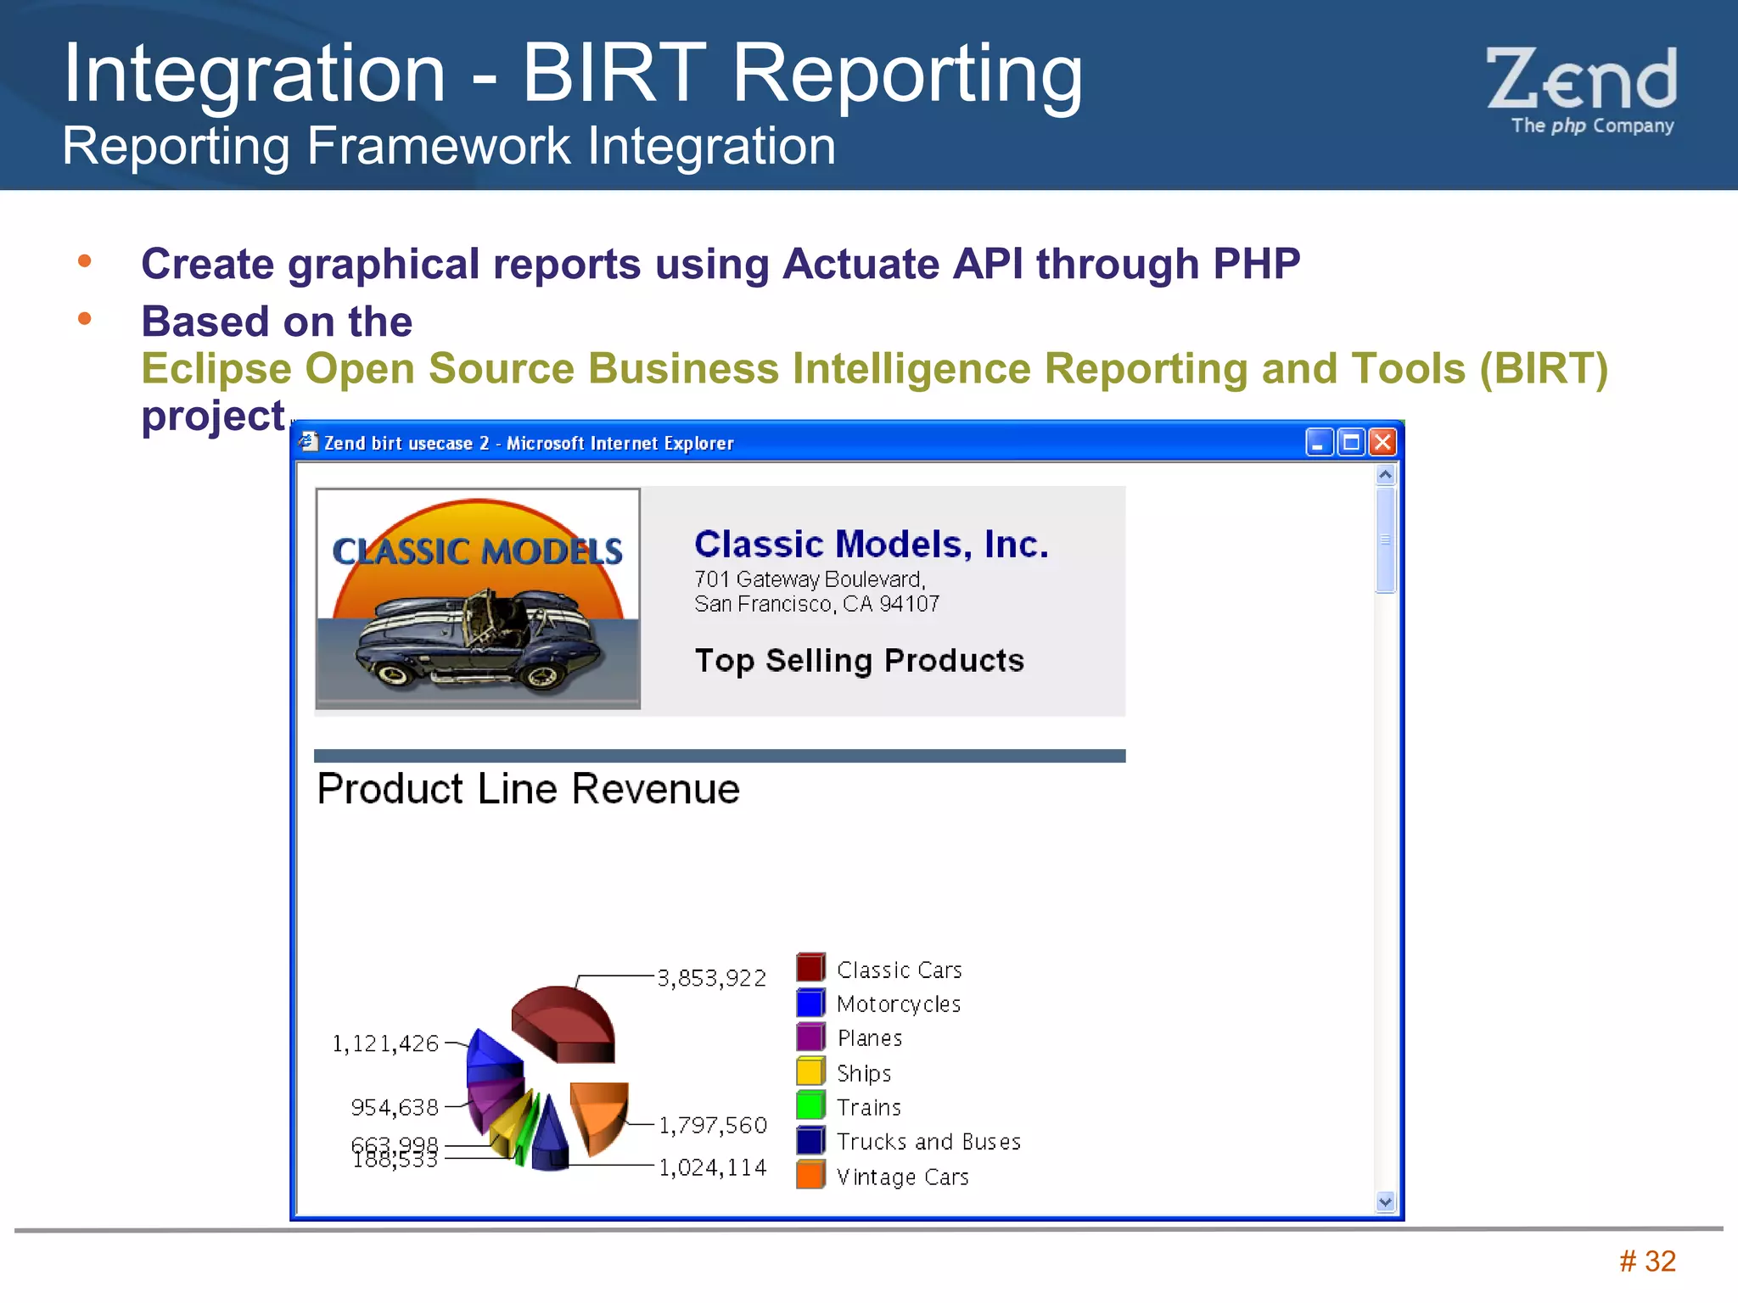1738x1303 pixels.
Task: Click the scroll up arrow
Action: 1385,475
